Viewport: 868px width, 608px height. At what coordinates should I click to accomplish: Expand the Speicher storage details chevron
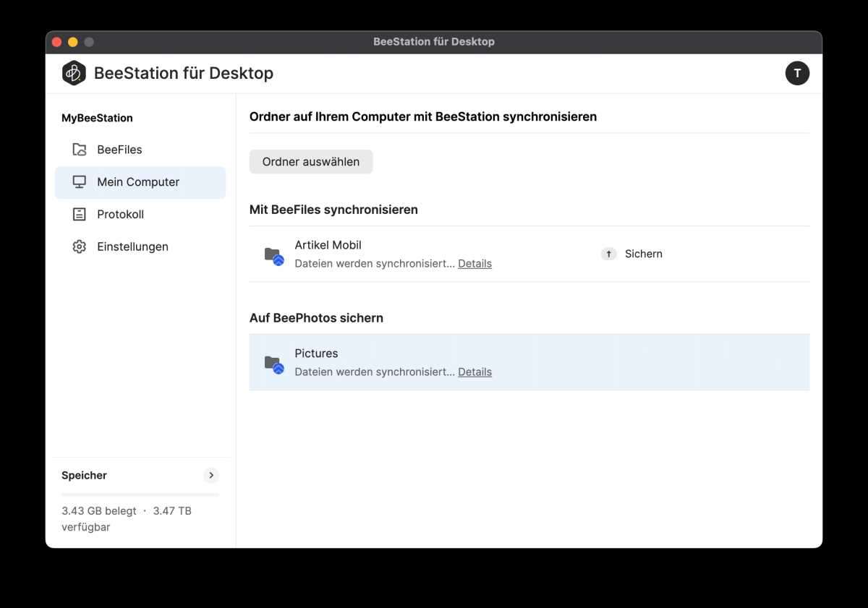tap(211, 475)
